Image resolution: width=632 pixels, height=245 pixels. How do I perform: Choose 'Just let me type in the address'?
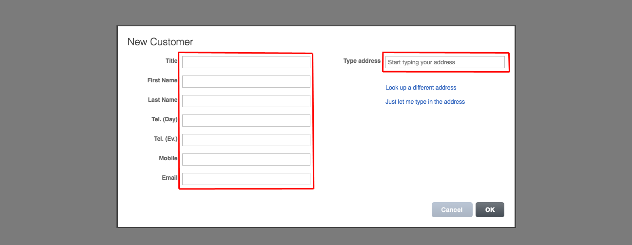click(x=425, y=102)
